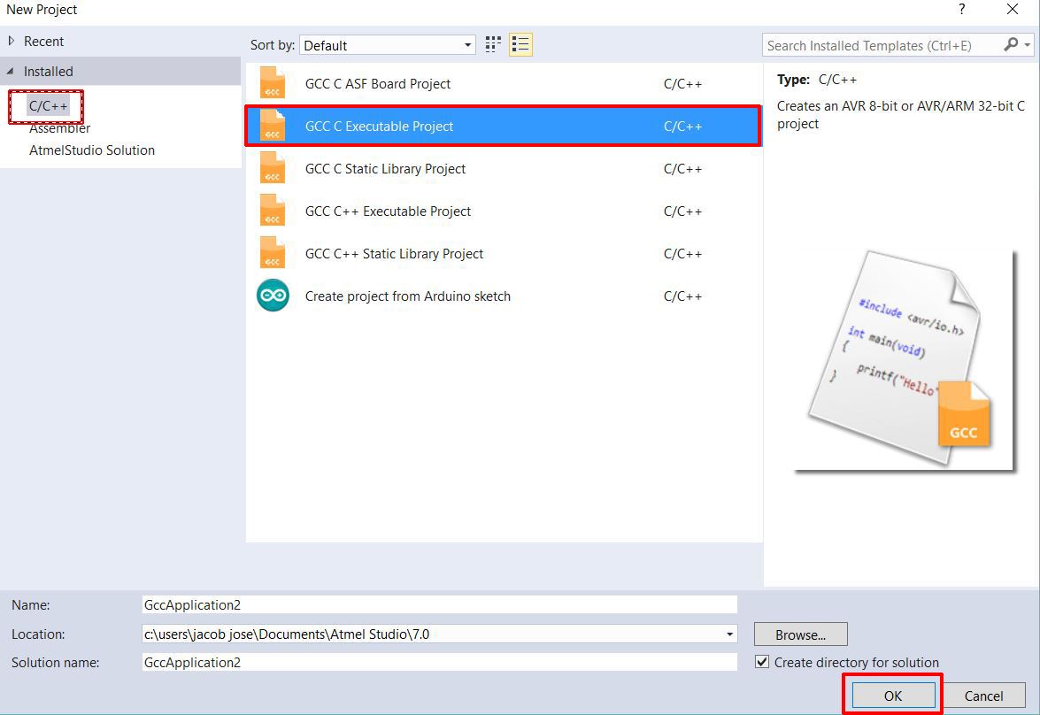Image resolution: width=1040 pixels, height=715 pixels.
Task: Select the C/C++ template category
Action: click(x=48, y=106)
